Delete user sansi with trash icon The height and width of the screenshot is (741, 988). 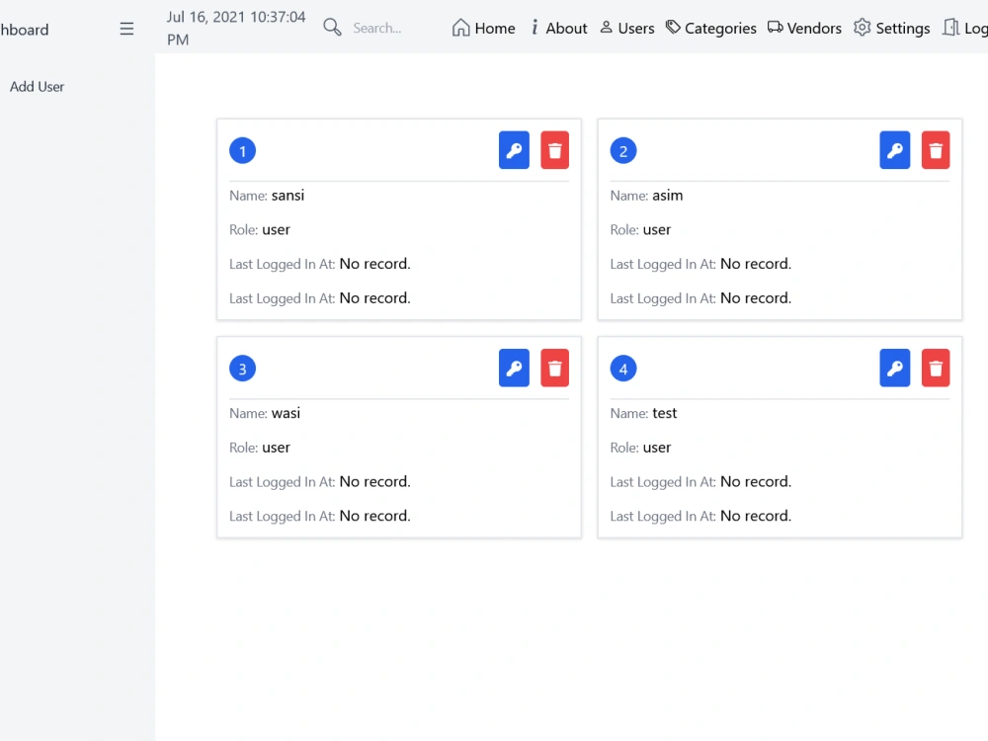[555, 150]
